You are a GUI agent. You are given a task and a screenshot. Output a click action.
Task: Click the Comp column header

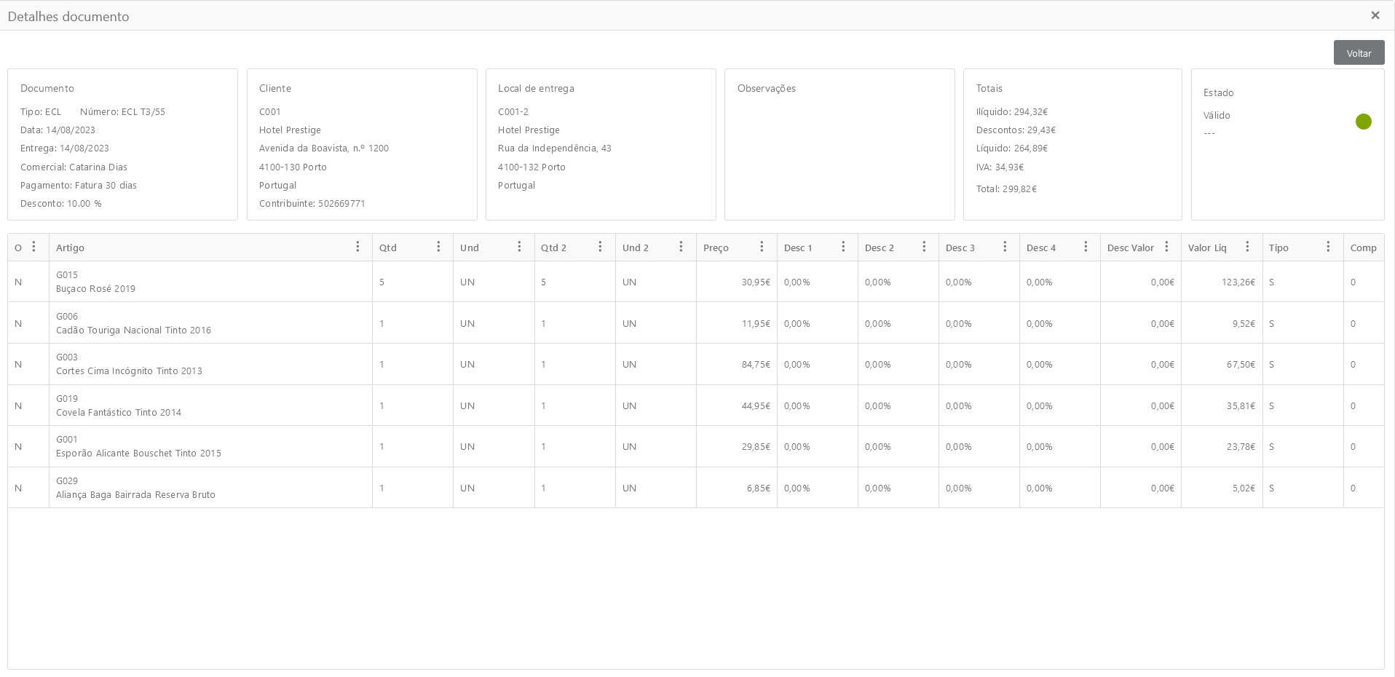coord(1363,248)
